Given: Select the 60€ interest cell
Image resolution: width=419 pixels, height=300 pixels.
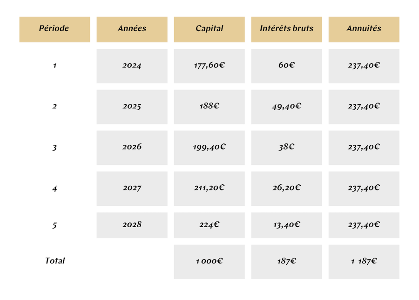Looking at the screenshot, I should click(286, 66).
